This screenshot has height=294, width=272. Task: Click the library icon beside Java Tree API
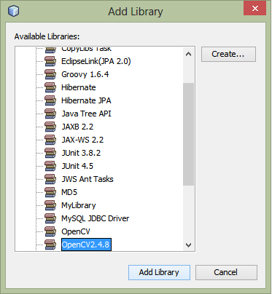pyautogui.click(x=50, y=114)
